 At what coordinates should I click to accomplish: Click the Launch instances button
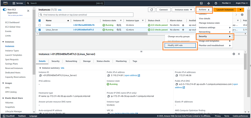[225, 10]
